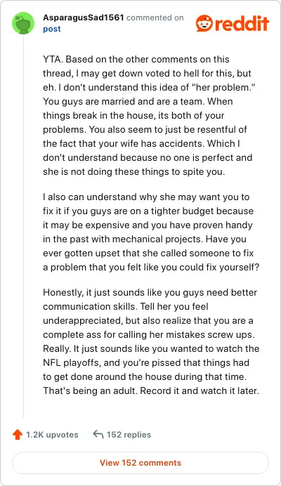The height and width of the screenshot is (486, 281).
Task: Open the 152 replies label
Action: (129, 435)
